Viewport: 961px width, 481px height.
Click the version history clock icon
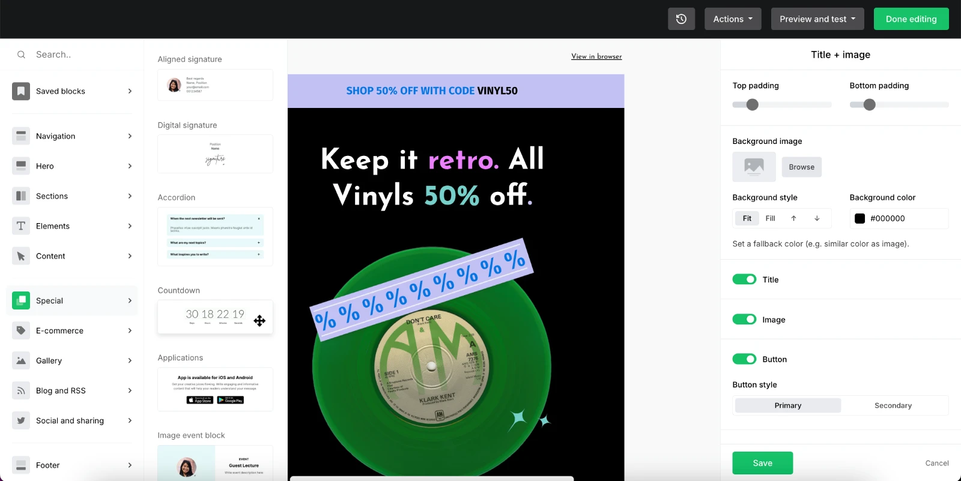tap(681, 19)
